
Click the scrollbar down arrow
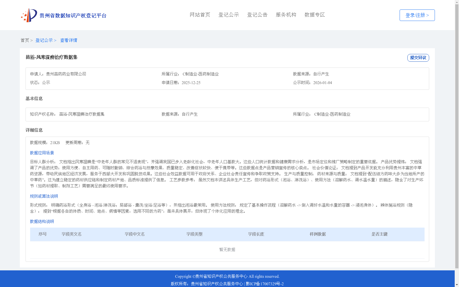(457, 285)
